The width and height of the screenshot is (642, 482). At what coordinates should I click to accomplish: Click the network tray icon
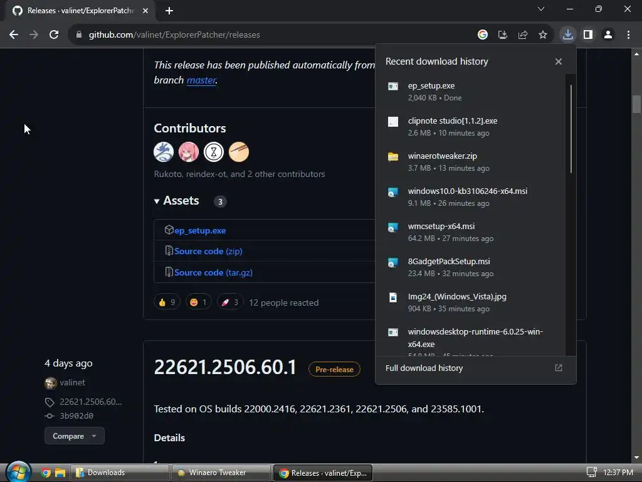(592, 473)
